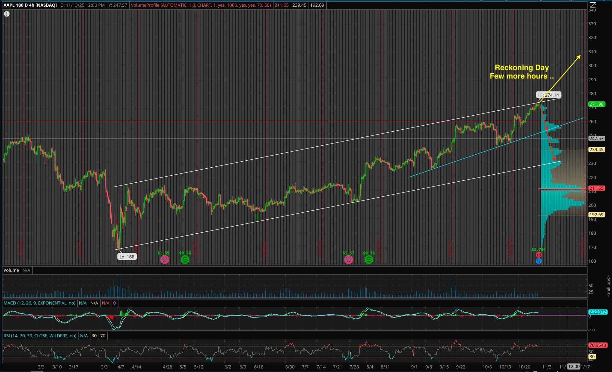Viewport: 612px width, 372px height.
Task: Select the AAPL 180 D 4h chart title
Action: tap(30, 5)
